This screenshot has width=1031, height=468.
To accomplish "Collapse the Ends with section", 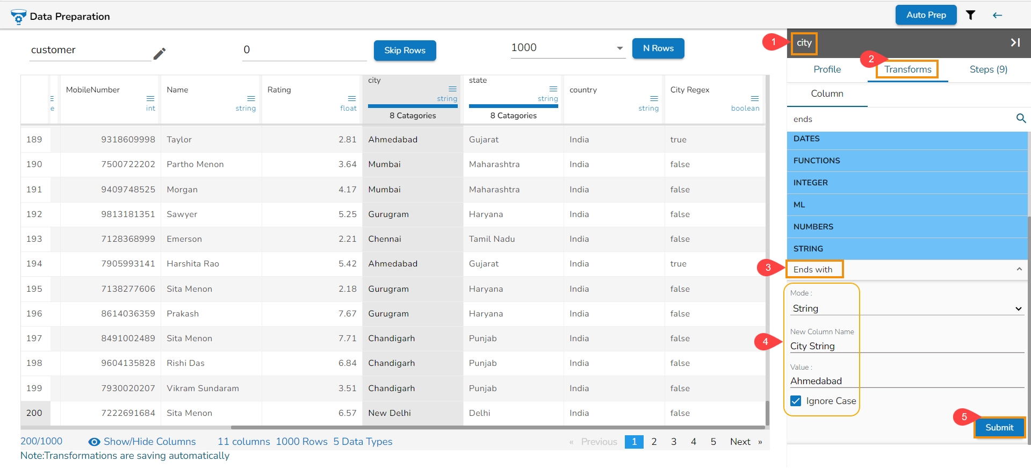I will tap(1019, 269).
